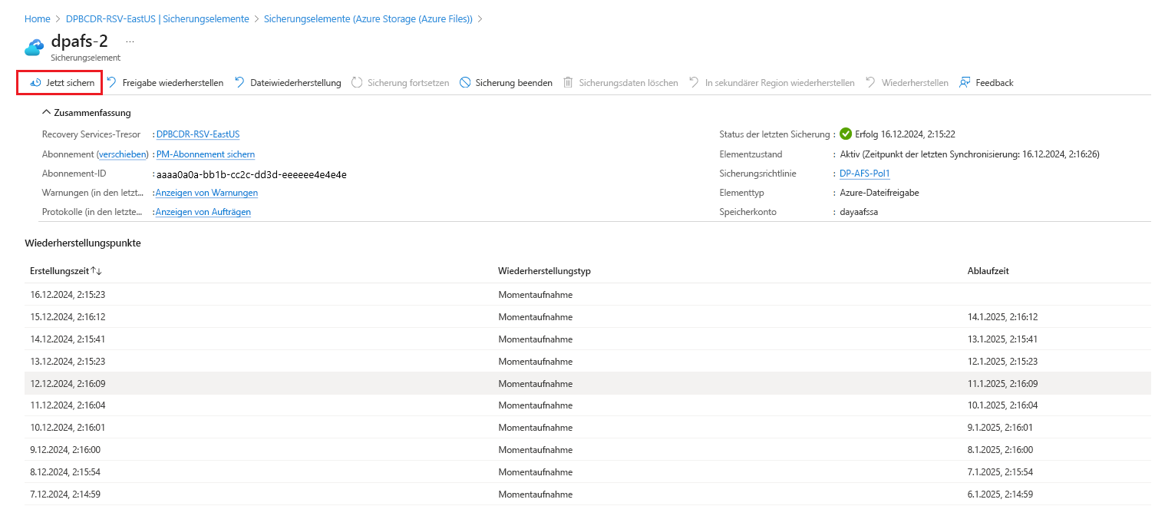Click Momentaufnahme in the 16.12.2024 row
This screenshot has height=516, width=1155.
(536, 295)
